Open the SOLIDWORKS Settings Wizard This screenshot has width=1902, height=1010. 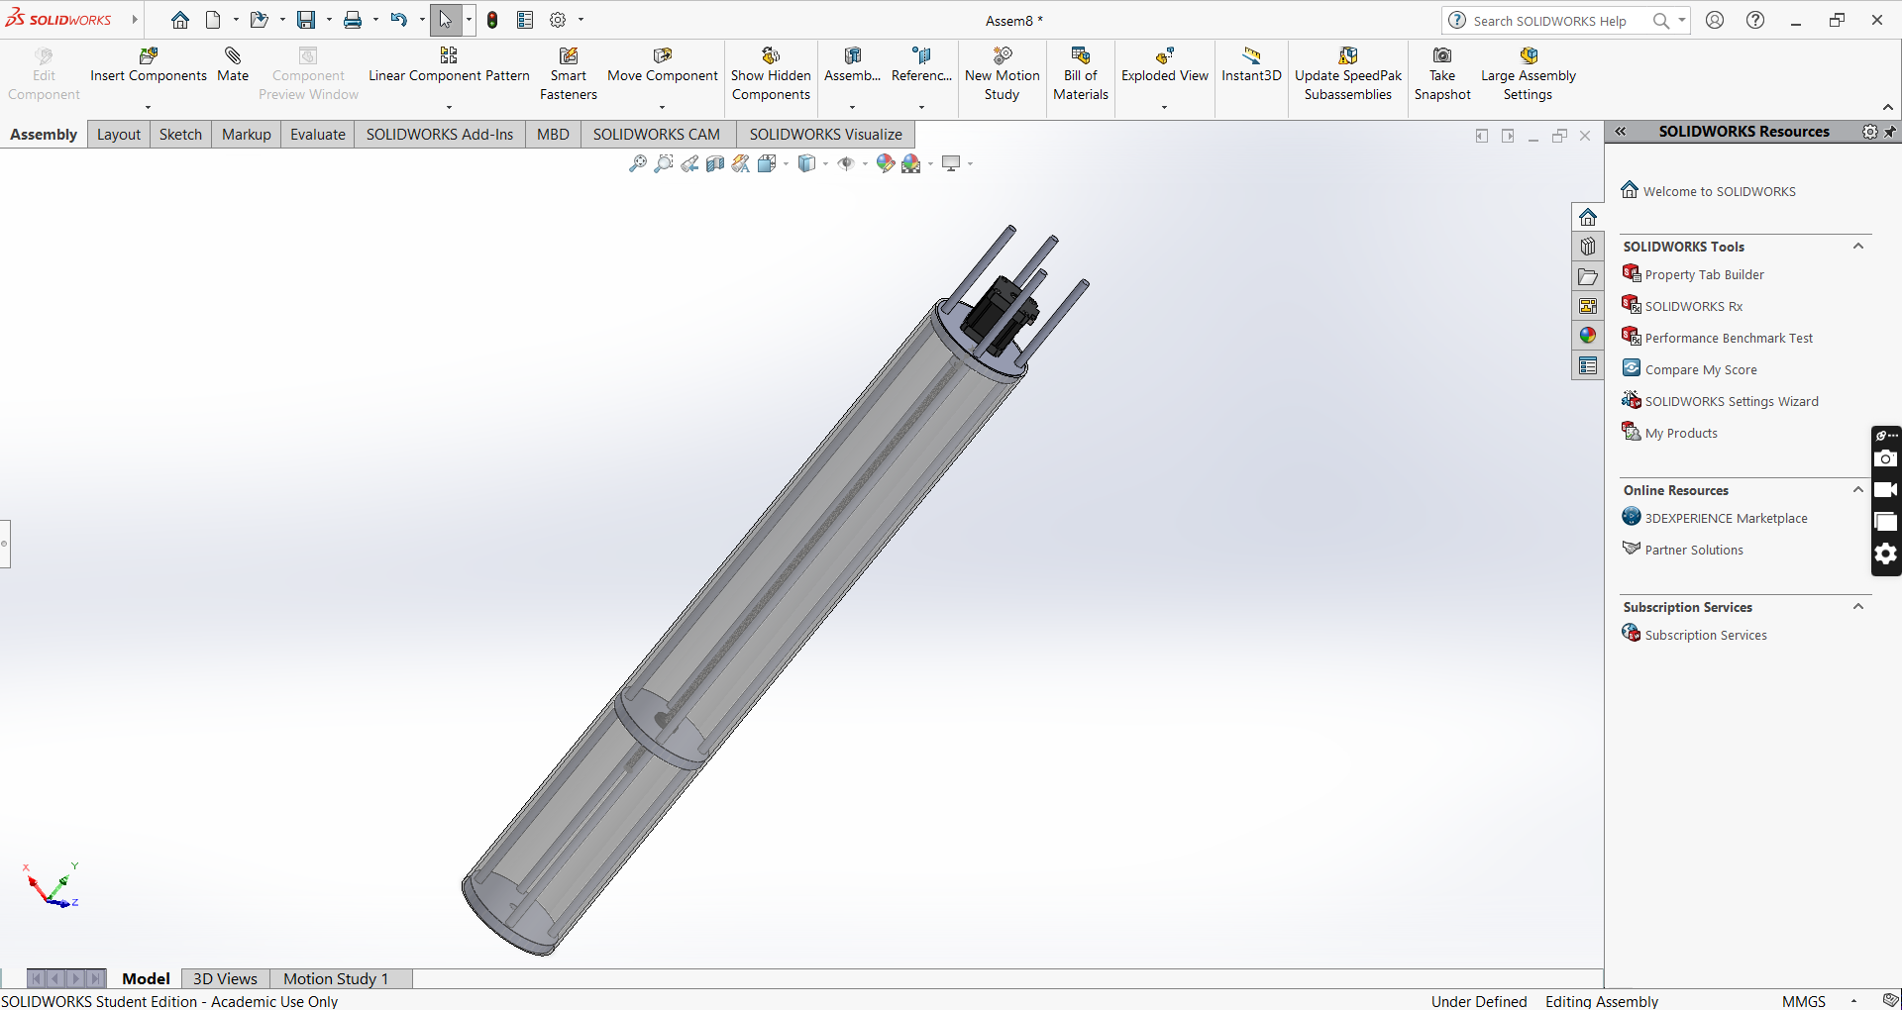(x=1732, y=401)
